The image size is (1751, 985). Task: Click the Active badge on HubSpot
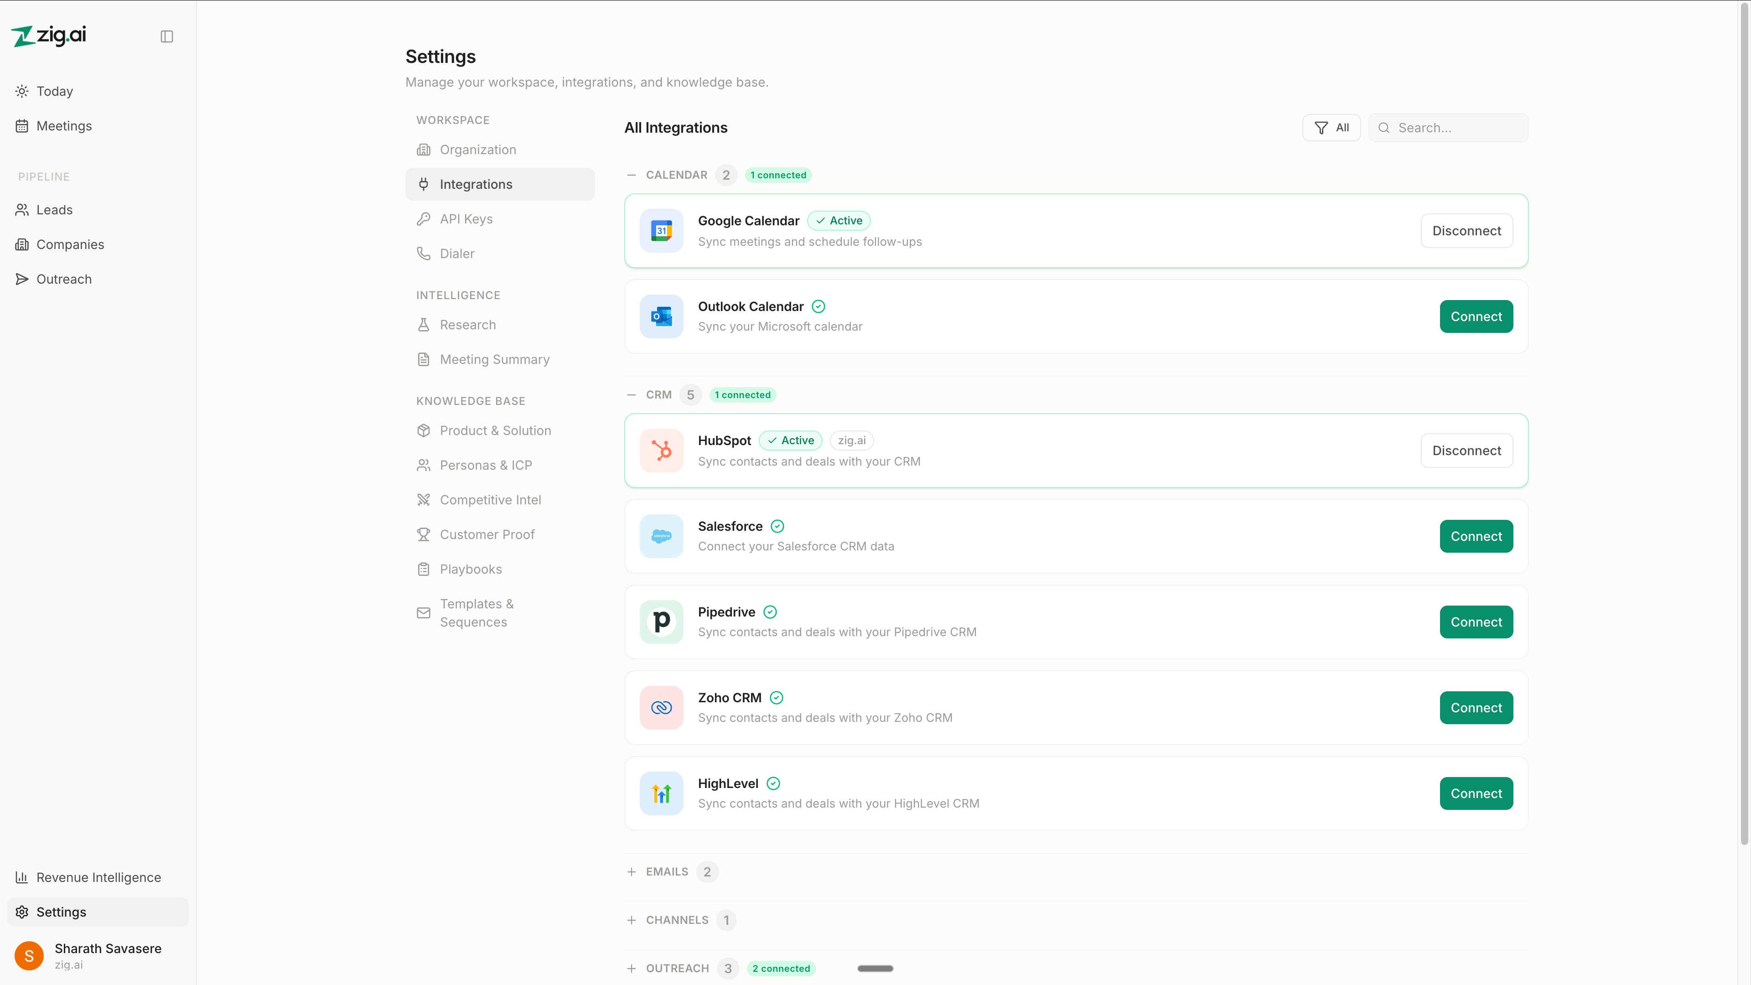[x=791, y=441]
